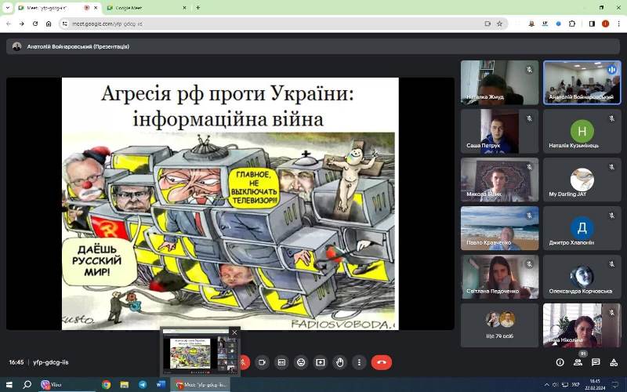The width and height of the screenshot is (627, 392).
Task: View site information icon in address bar
Action: point(65,24)
